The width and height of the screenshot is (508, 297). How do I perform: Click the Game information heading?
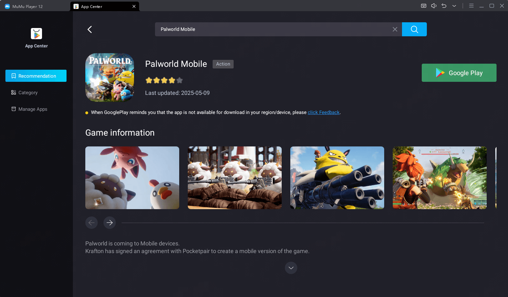pos(120,133)
